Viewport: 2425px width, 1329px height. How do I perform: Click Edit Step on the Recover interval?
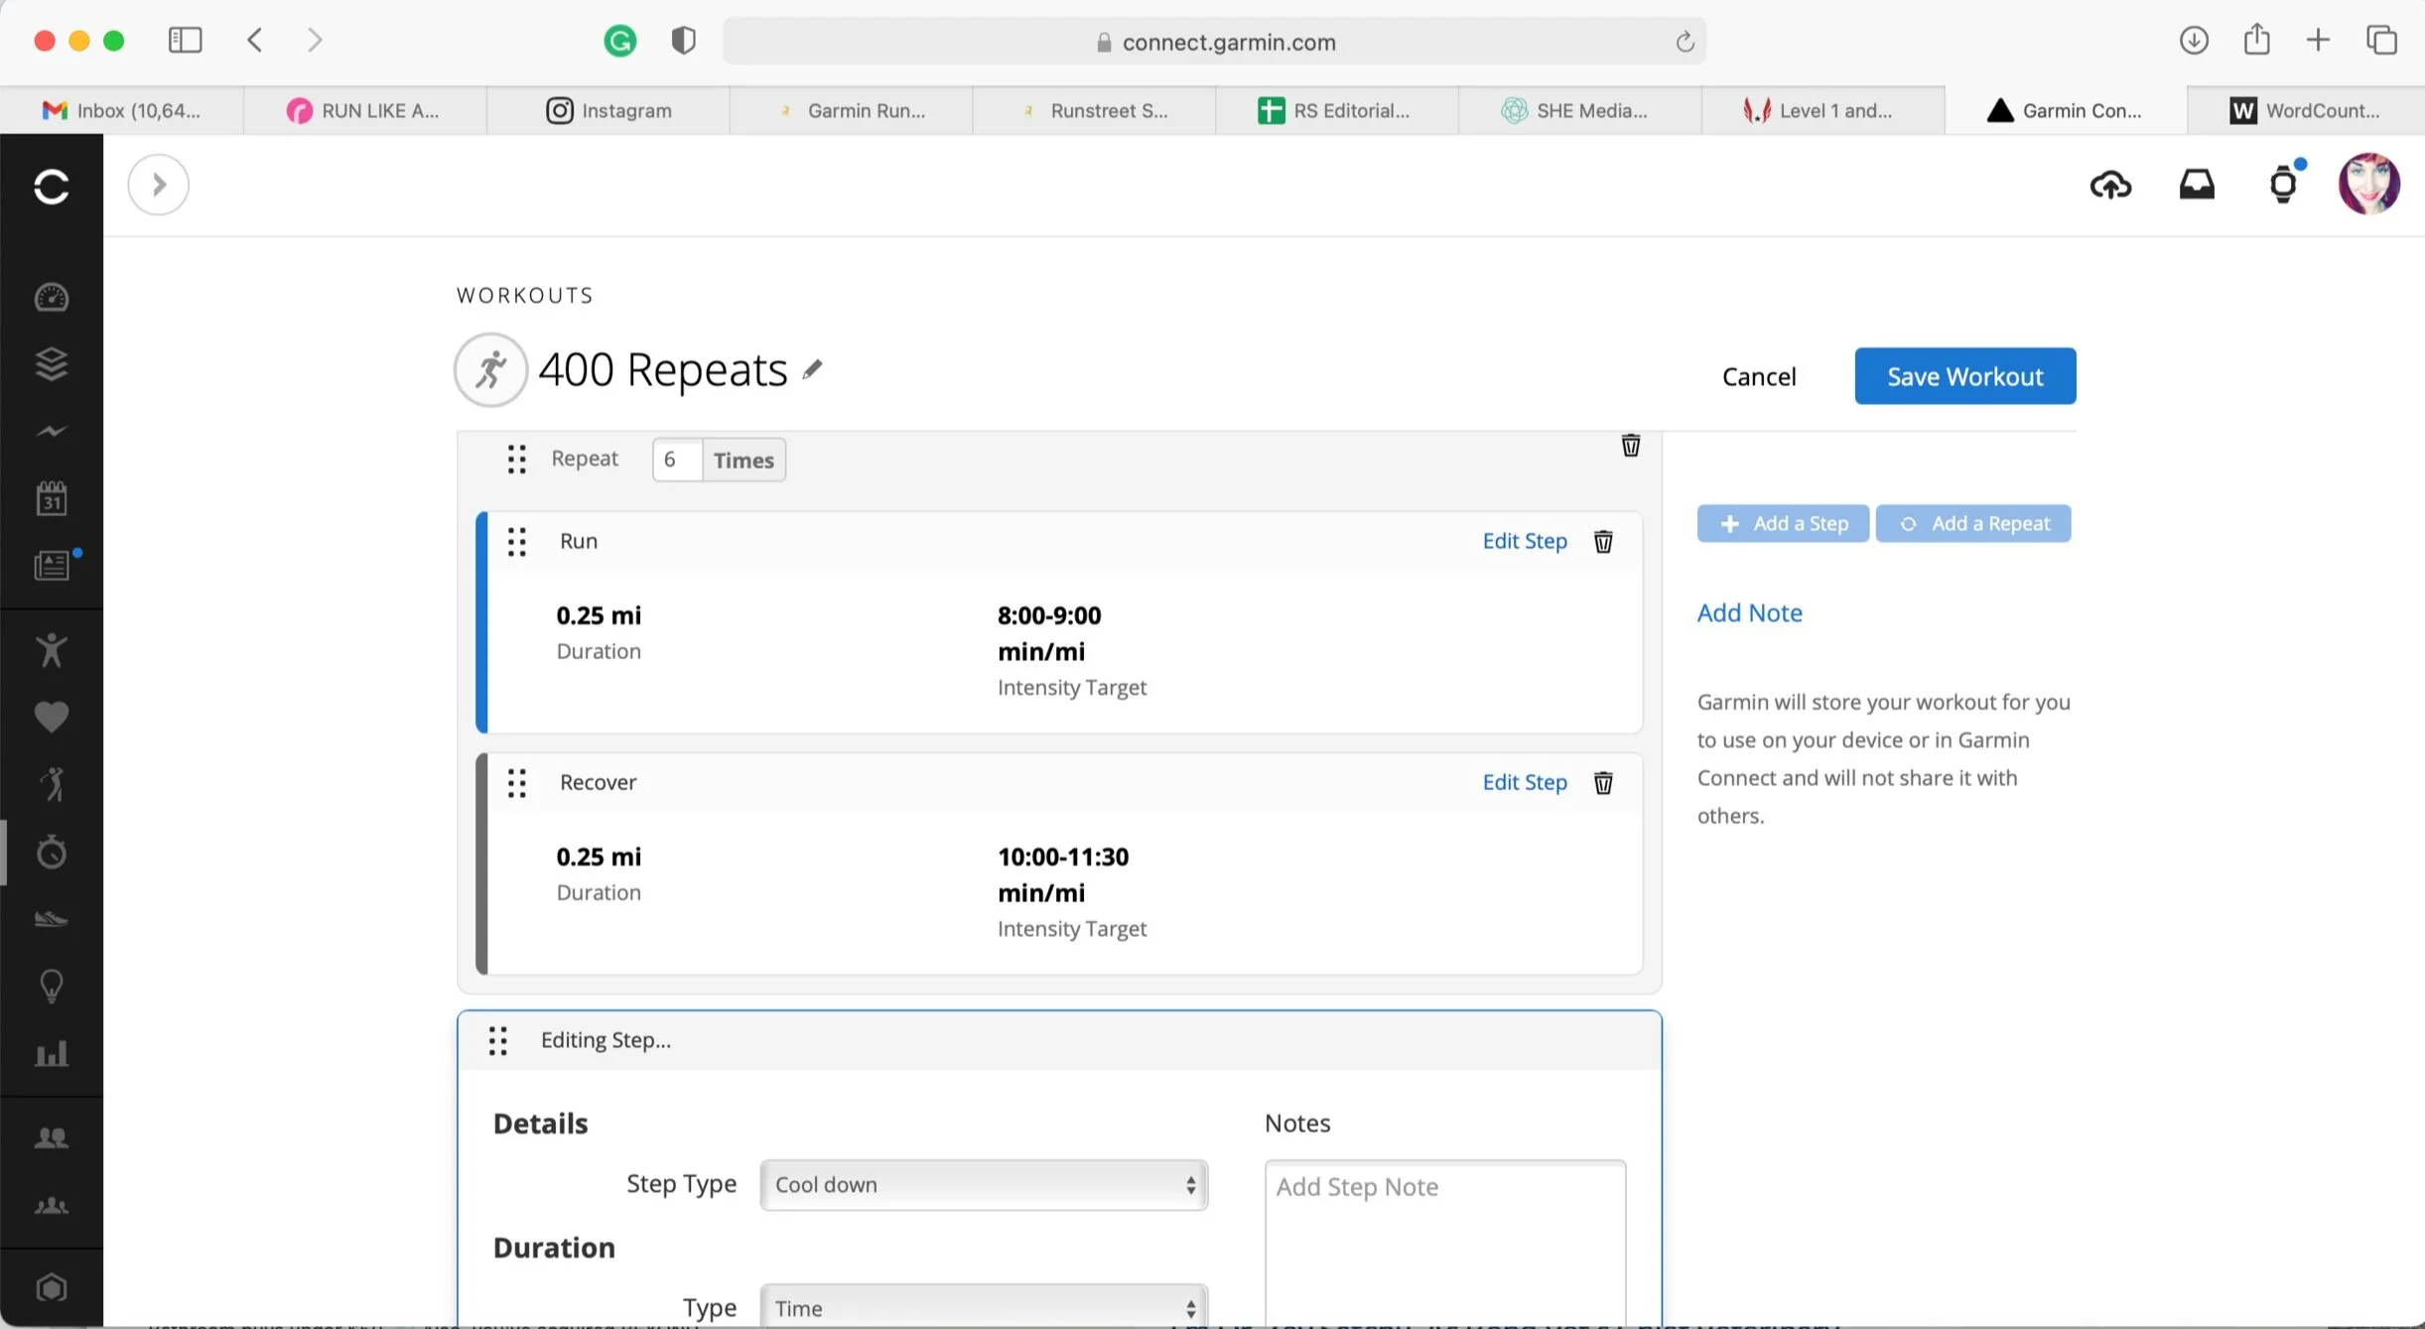[x=1524, y=781]
